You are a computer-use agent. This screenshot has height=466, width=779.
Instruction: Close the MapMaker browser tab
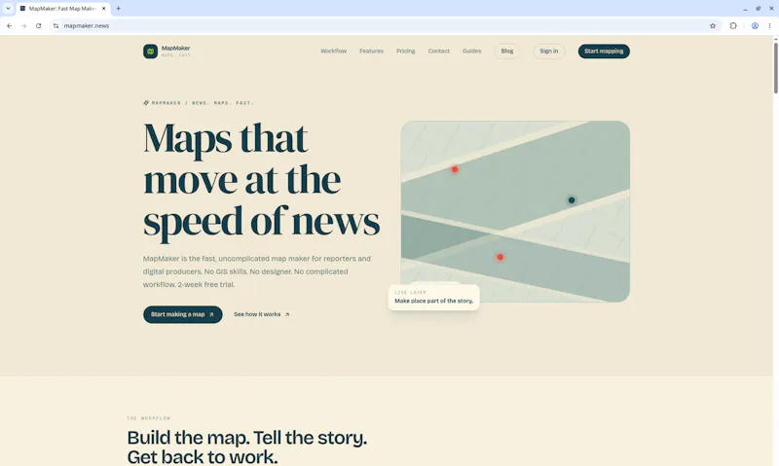[x=104, y=9]
